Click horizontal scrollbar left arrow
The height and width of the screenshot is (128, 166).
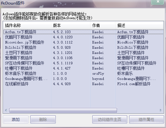[6, 110]
